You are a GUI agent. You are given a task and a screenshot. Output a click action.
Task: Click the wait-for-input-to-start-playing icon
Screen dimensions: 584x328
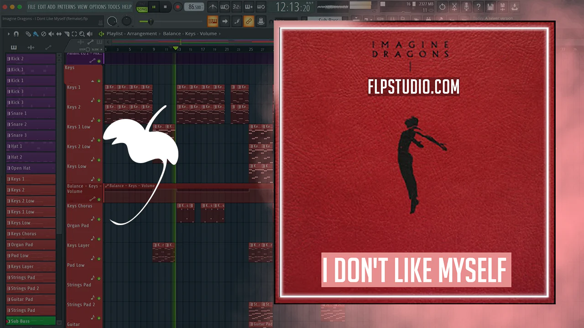pyautogui.click(x=224, y=7)
